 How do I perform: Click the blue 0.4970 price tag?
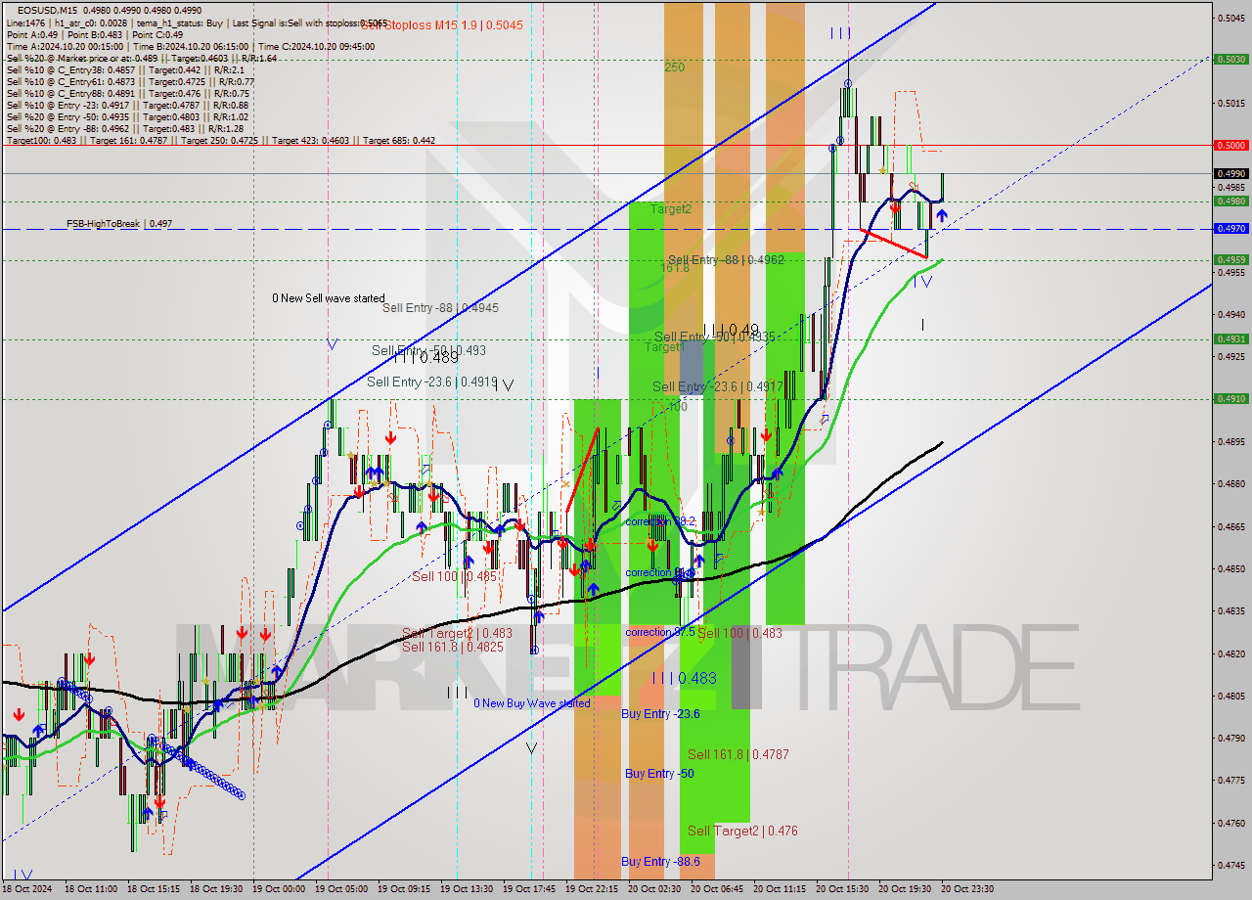[1230, 228]
